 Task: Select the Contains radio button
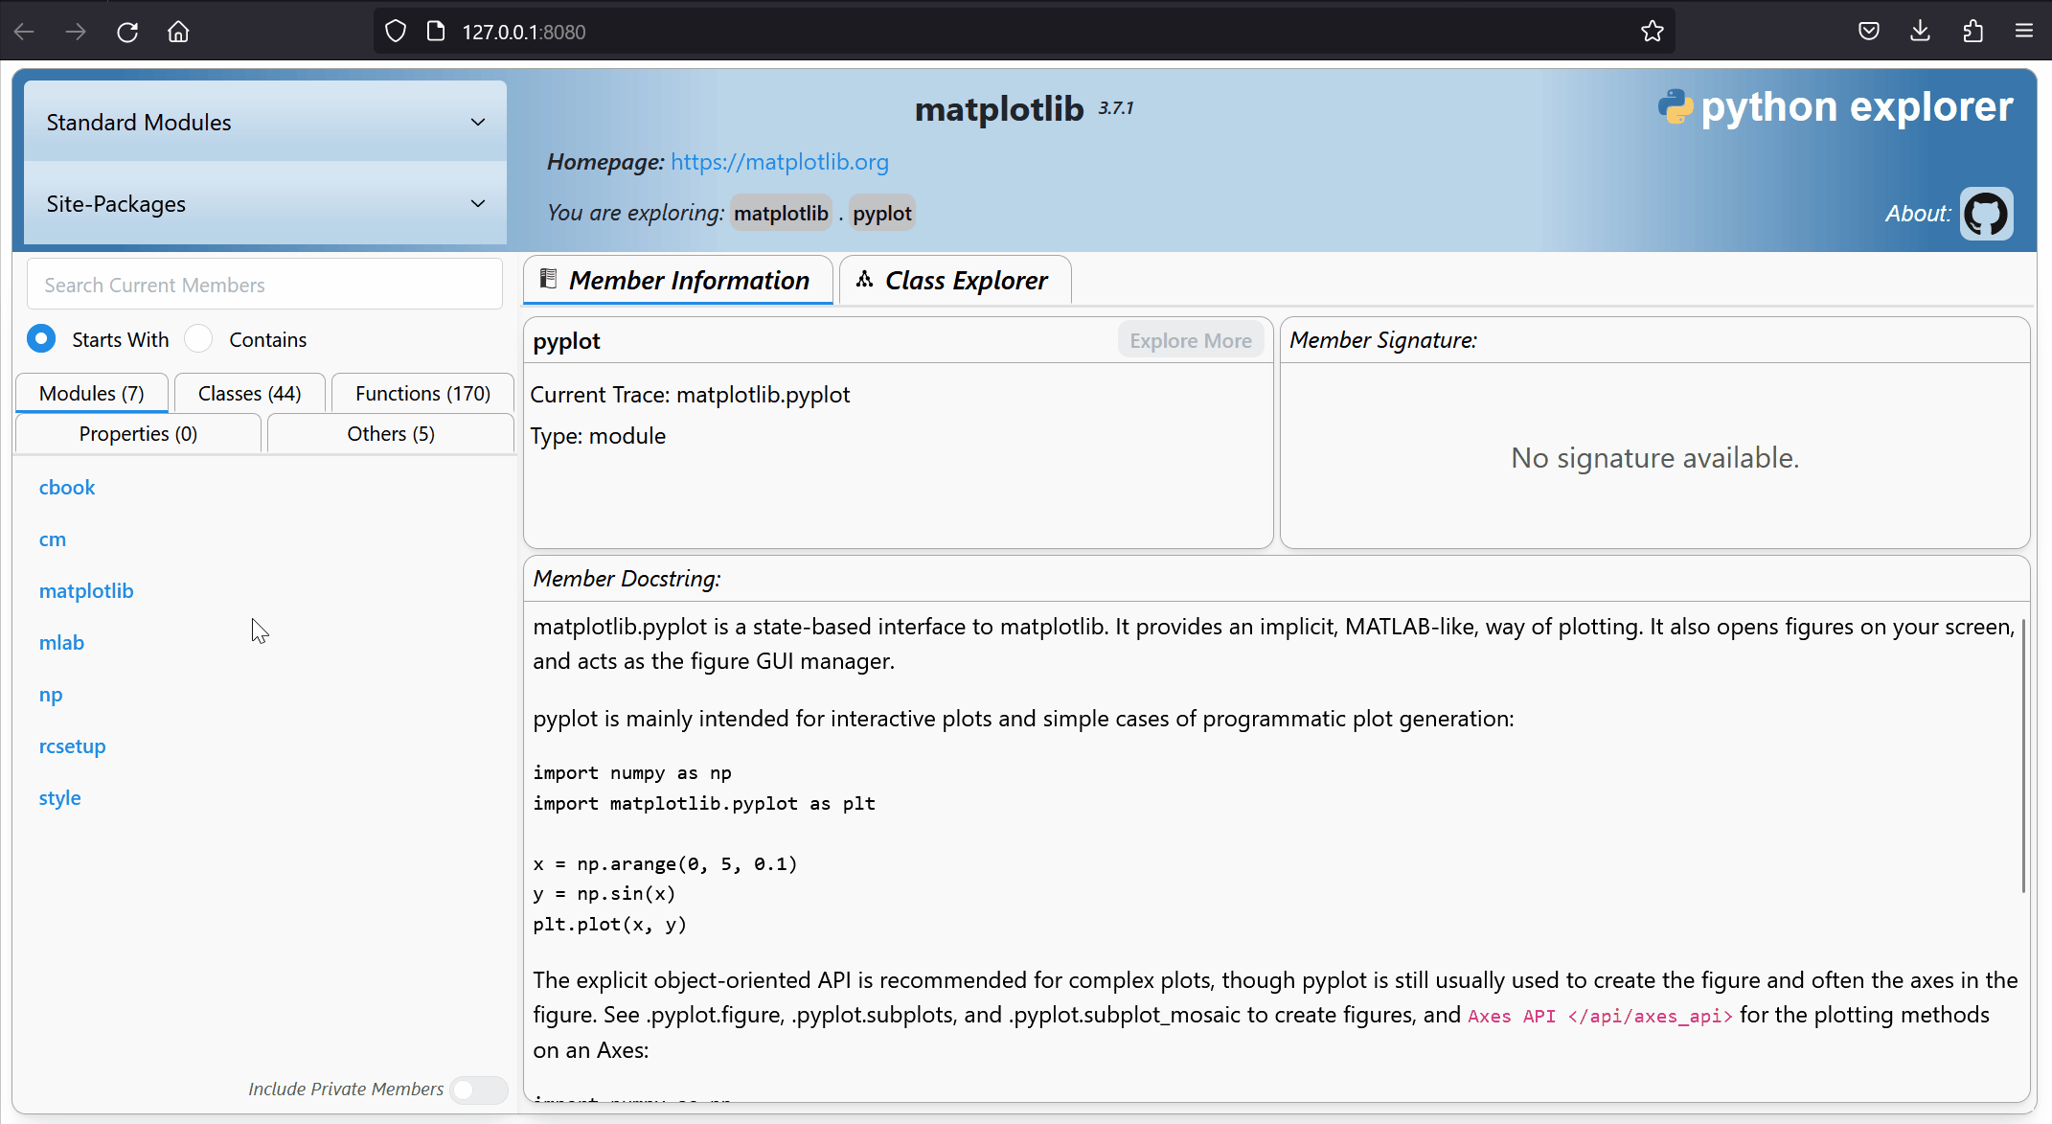198,338
